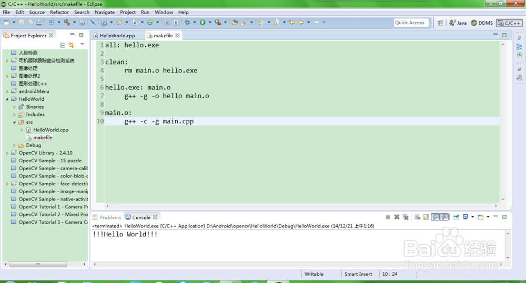Click the Quick Access search field
The image size is (526, 283).
tap(411, 23)
